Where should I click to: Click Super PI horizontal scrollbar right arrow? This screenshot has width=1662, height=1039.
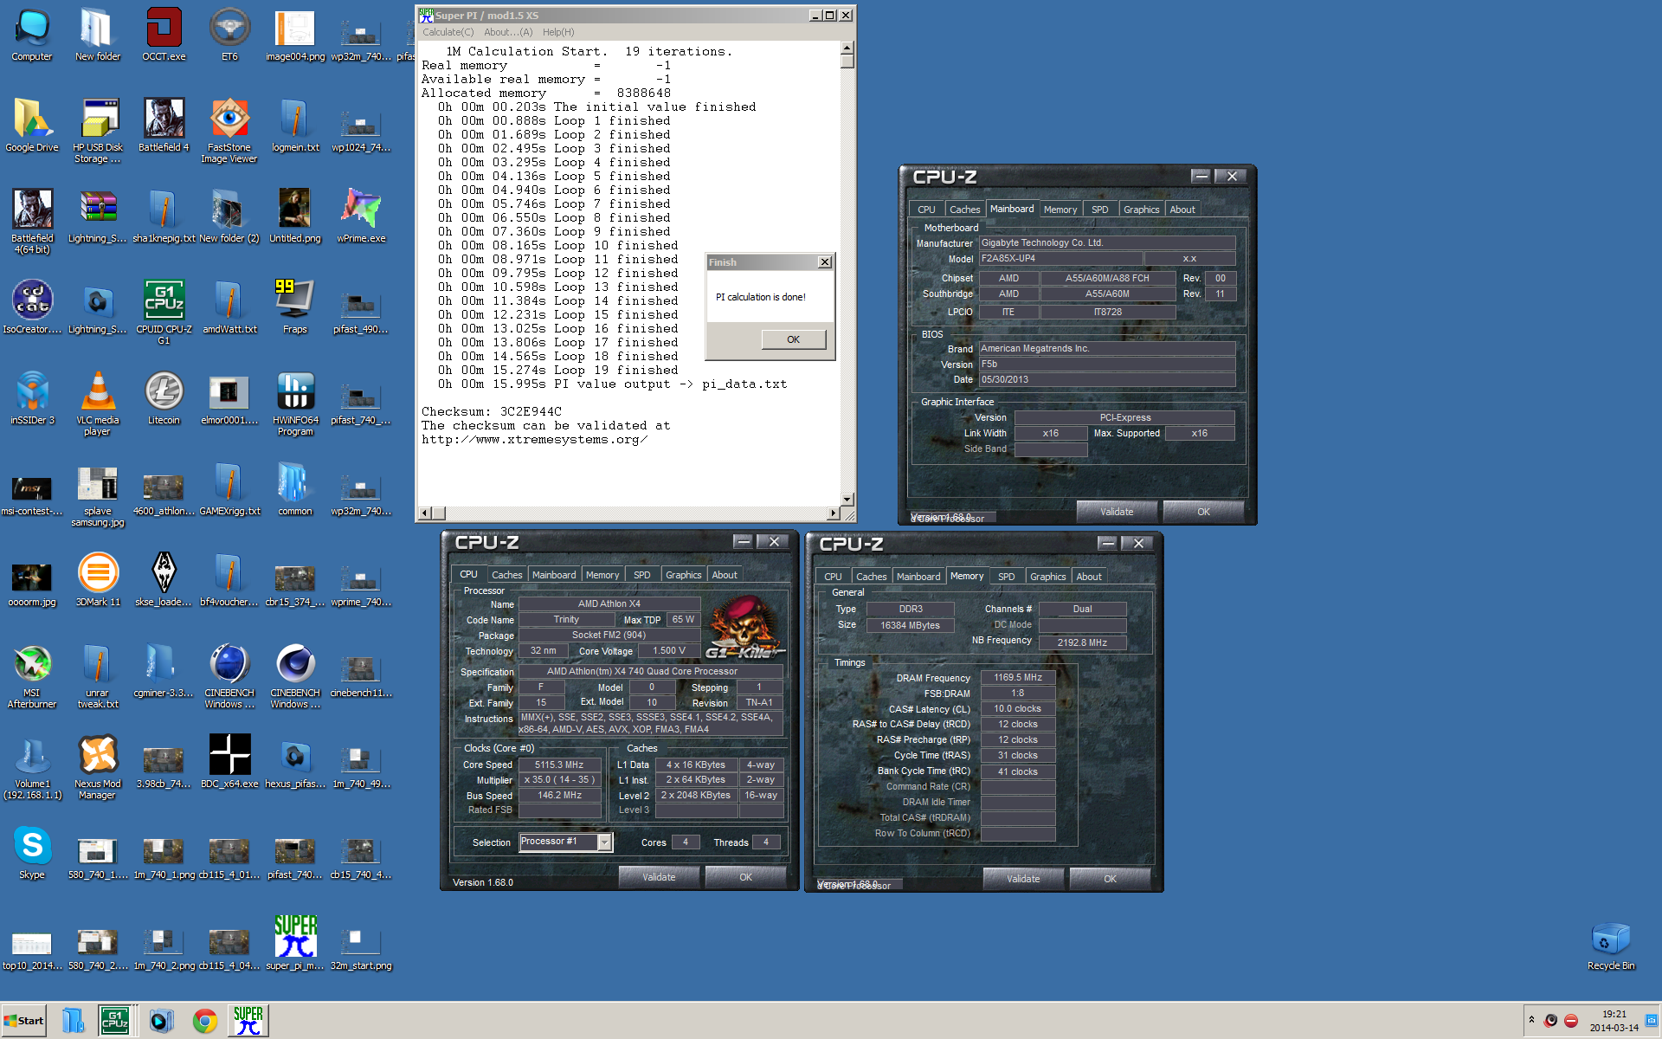tap(834, 513)
